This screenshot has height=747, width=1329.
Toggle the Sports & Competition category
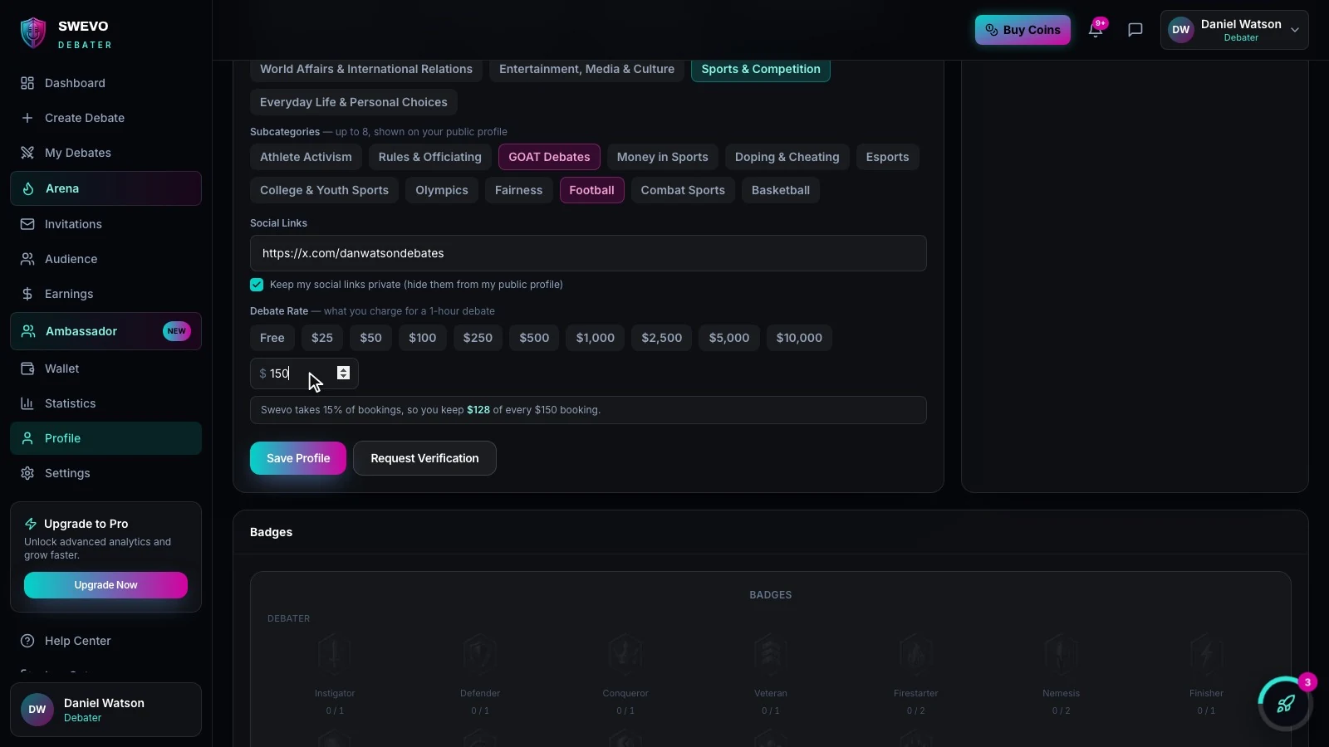(x=761, y=69)
